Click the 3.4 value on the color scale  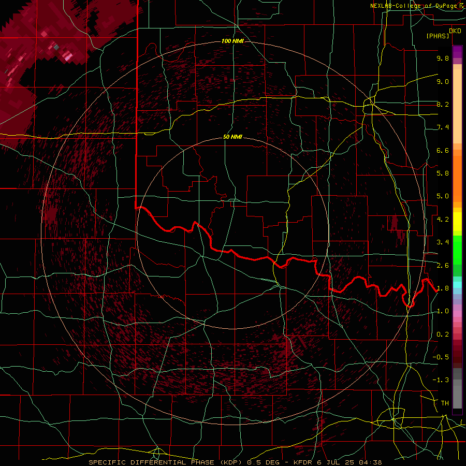(443, 242)
